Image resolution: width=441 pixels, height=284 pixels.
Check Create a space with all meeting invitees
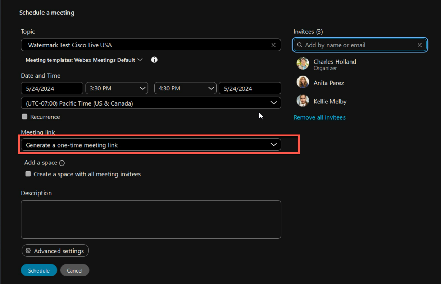coord(28,174)
